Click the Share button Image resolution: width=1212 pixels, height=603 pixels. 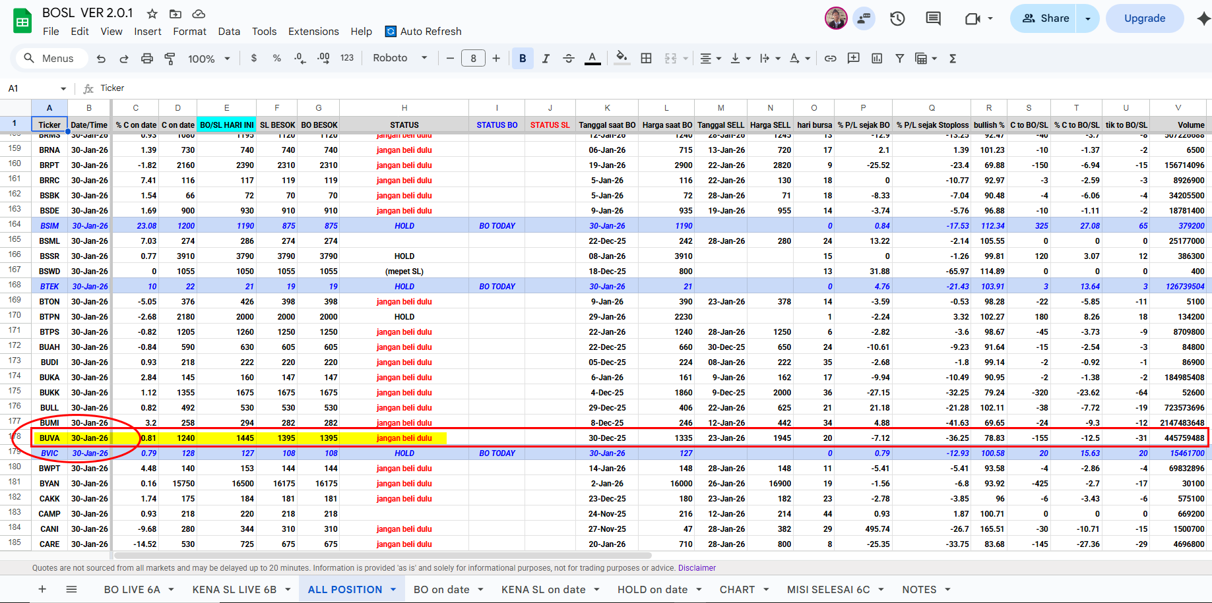coord(1046,18)
